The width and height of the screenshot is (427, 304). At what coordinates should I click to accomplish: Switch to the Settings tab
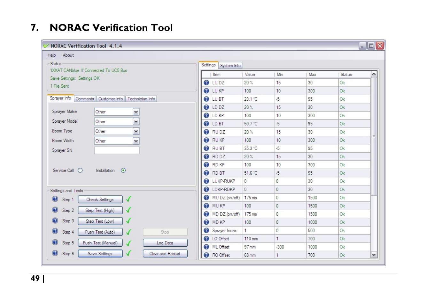pyautogui.click(x=208, y=65)
